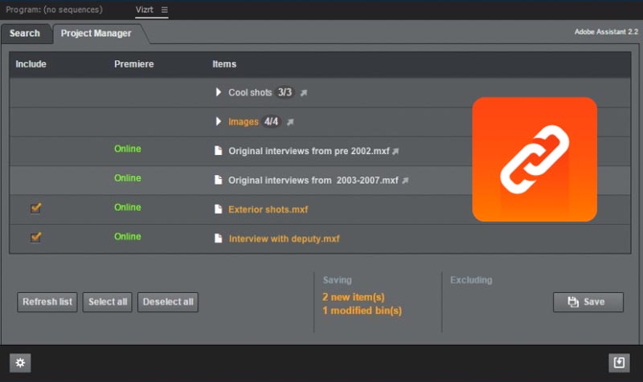Open the Vizrt panel menu hamburger icon
The image size is (643, 382).
[165, 10]
